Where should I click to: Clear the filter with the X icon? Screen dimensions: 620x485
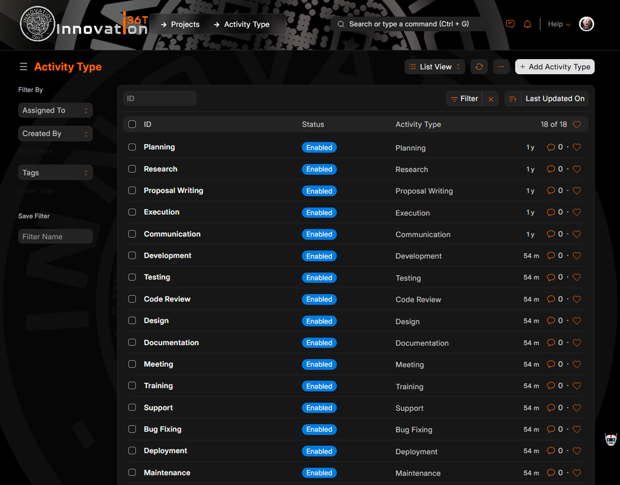491,99
